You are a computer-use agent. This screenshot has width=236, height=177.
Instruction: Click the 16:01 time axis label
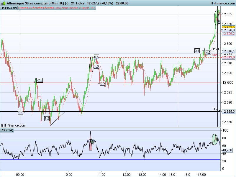coord(188,175)
